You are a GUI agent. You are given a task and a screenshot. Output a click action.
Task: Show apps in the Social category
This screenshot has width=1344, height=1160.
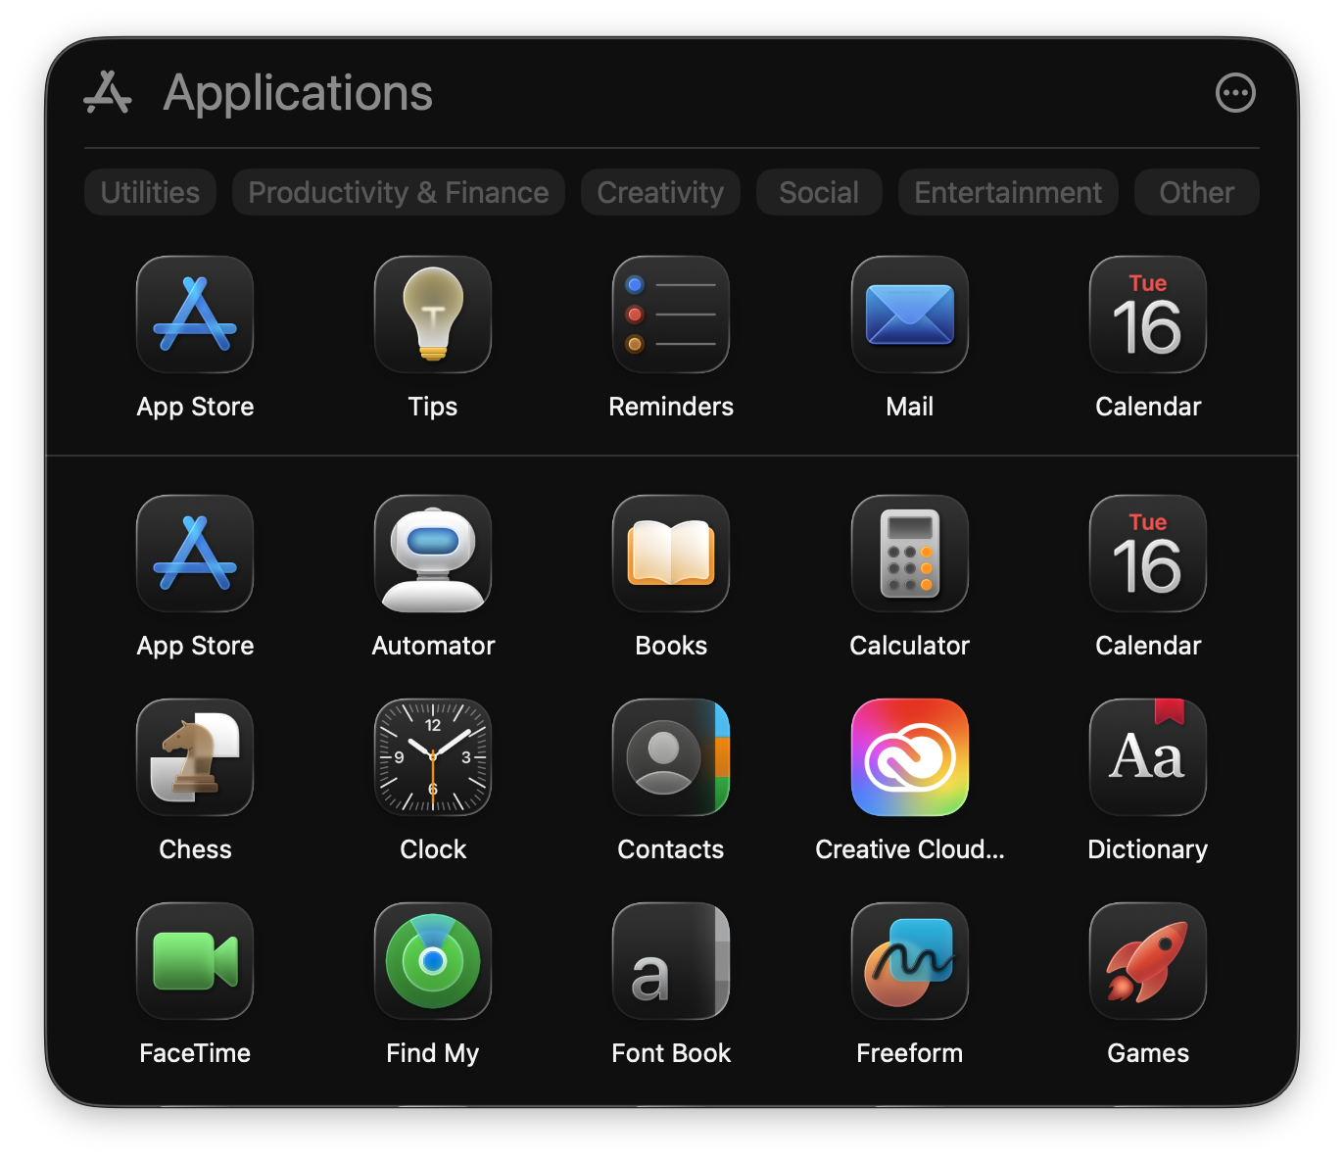coord(819,192)
